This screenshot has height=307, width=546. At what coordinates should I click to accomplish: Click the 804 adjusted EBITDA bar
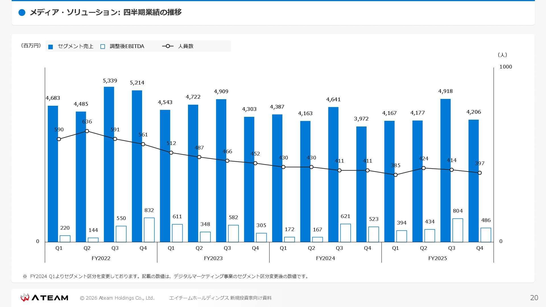[x=458, y=230]
